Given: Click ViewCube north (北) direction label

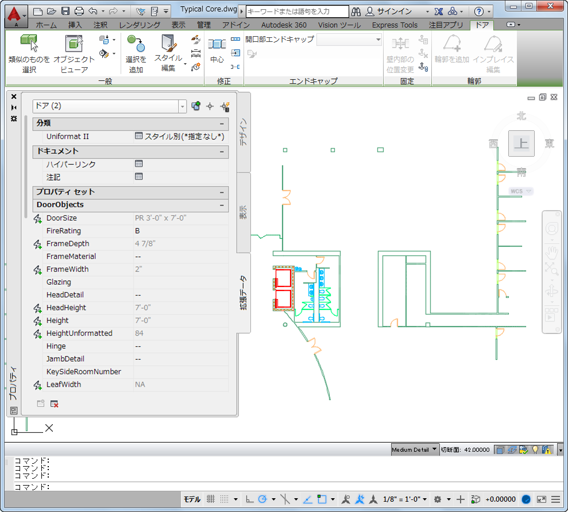Looking at the screenshot, I should (521, 116).
